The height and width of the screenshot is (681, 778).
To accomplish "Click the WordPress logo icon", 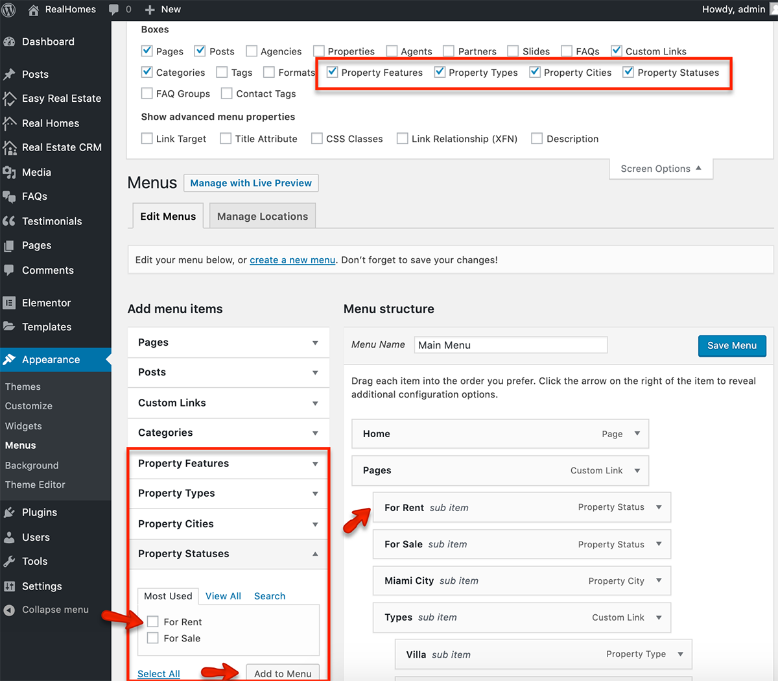I will 9,9.
